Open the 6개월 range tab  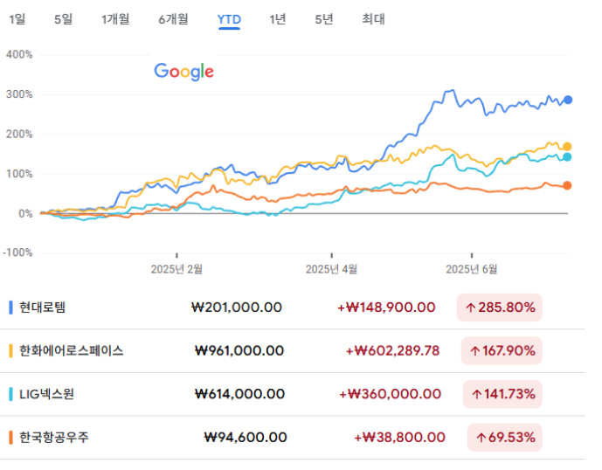pos(173,19)
